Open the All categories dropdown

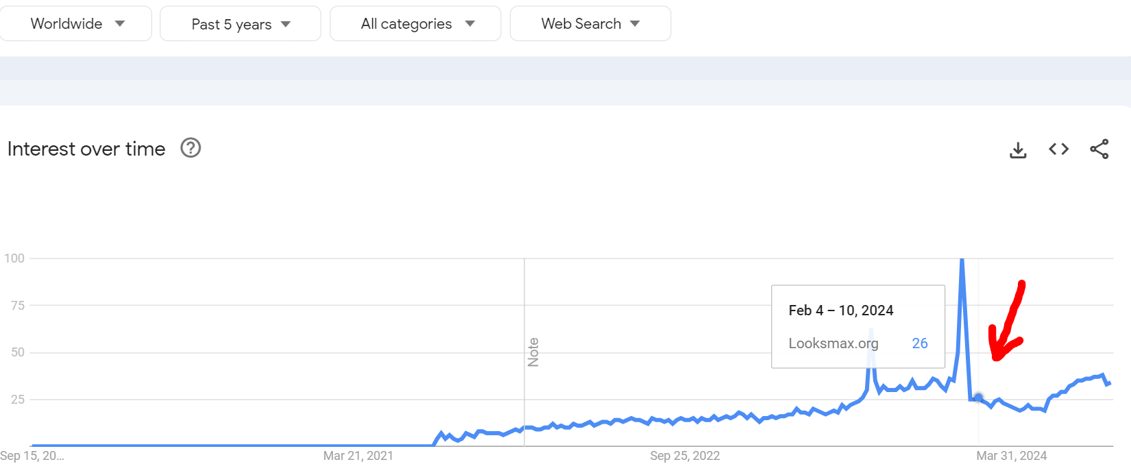[415, 24]
